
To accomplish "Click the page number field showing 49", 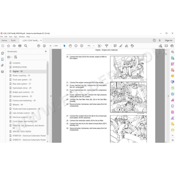I will click(50, 46).
